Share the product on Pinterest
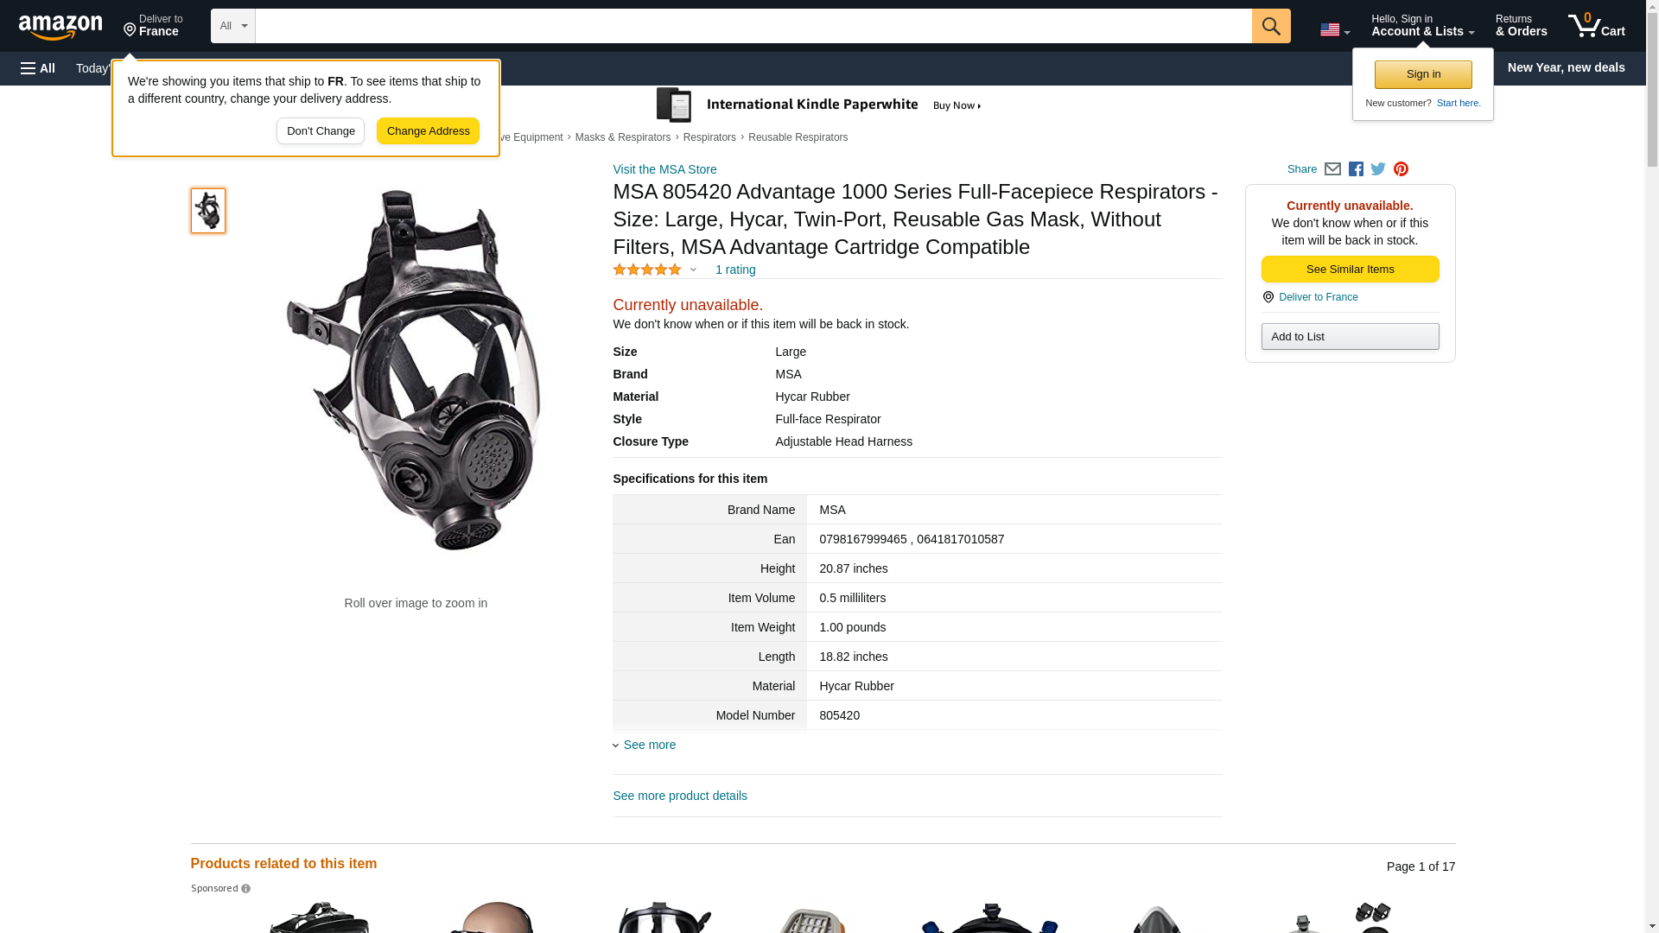 [1401, 169]
